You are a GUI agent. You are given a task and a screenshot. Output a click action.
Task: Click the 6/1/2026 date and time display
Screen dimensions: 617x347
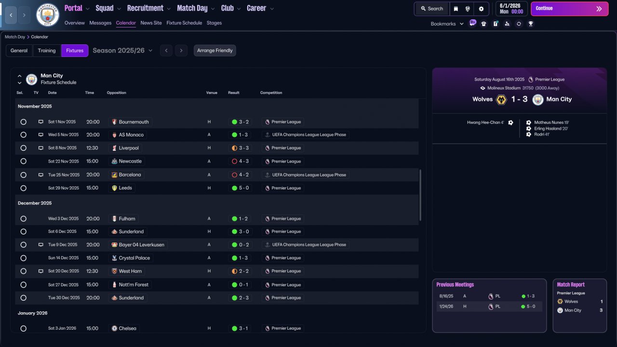511,9
